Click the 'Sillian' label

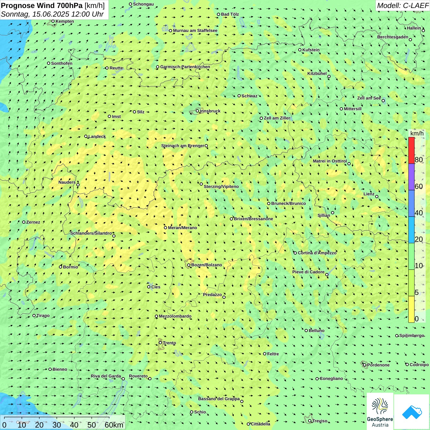coord(324,215)
